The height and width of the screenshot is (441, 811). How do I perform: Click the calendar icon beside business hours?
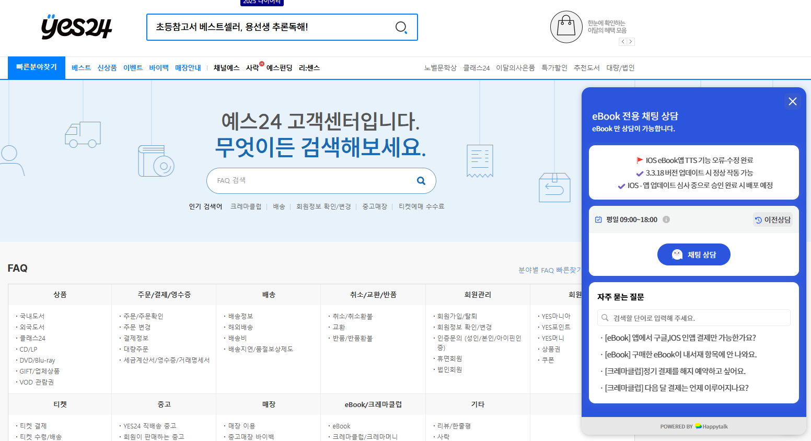point(598,219)
